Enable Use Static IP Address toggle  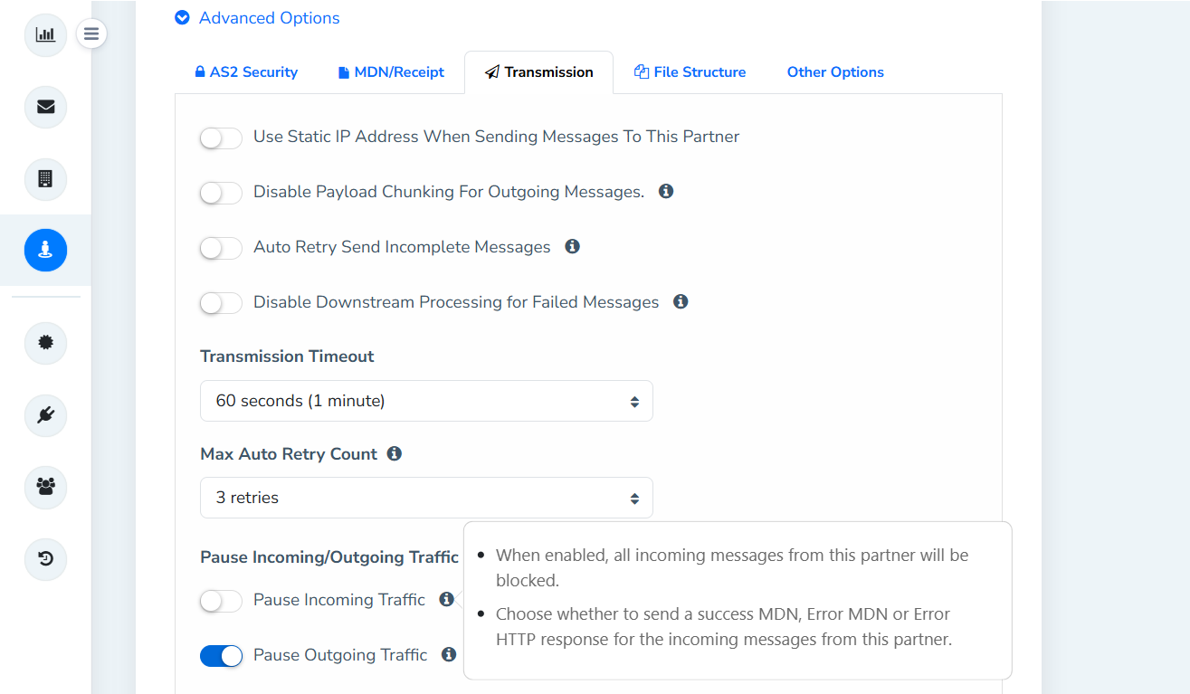(221, 138)
